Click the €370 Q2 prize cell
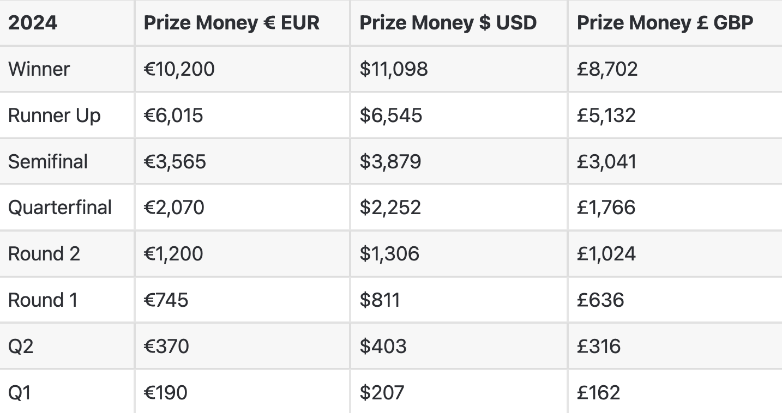The width and height of the screenshot is (782, 413). (x=166, y=347)
